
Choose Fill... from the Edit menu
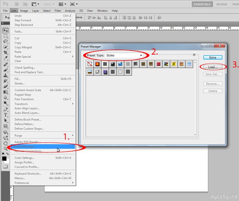click(x=43, y=79)
